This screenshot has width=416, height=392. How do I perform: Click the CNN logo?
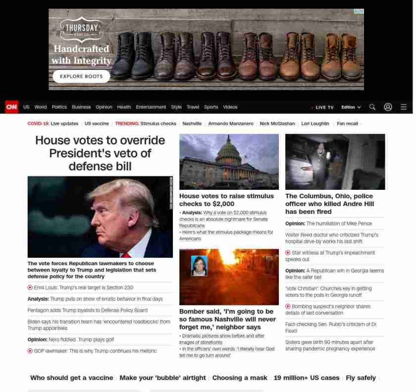coord(11,107)
